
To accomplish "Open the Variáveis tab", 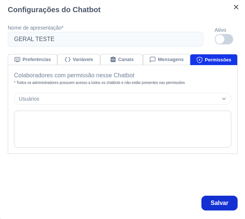I will click(x=79, y=60).
